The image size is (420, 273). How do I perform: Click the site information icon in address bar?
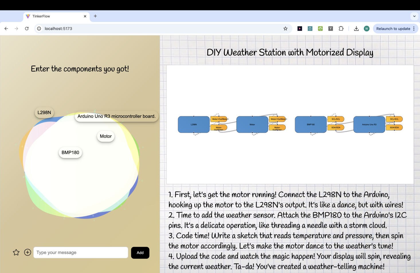(x=39, y=29)
